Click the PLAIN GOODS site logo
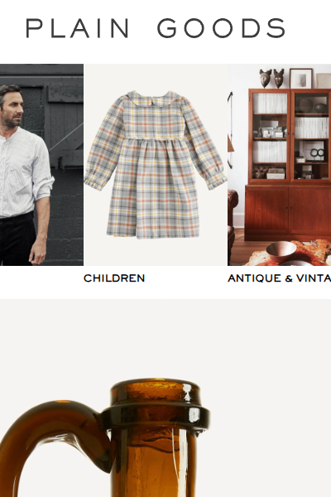 tap(156, 28)
